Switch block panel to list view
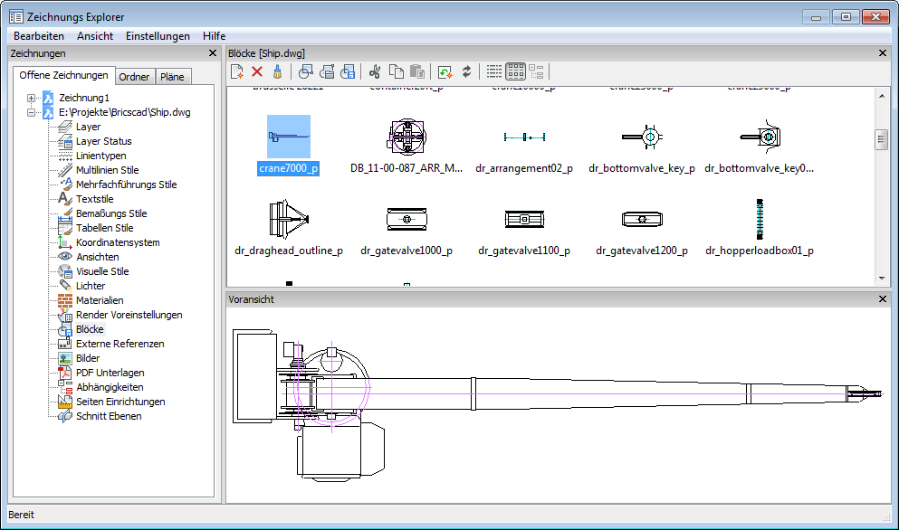The width and height of the screenshot is (899, 530). tap(494, 71)
